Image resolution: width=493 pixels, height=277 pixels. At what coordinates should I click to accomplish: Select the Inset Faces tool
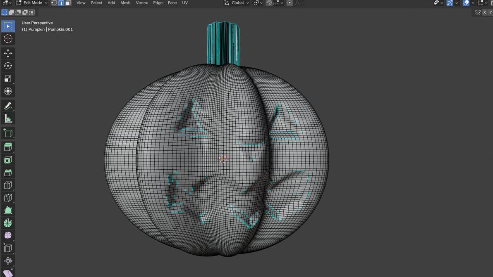[x=8, y=160]
